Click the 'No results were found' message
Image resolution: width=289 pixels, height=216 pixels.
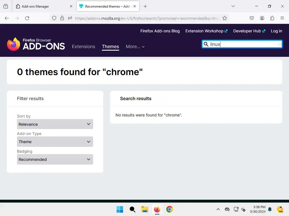(x=149, y=115)
